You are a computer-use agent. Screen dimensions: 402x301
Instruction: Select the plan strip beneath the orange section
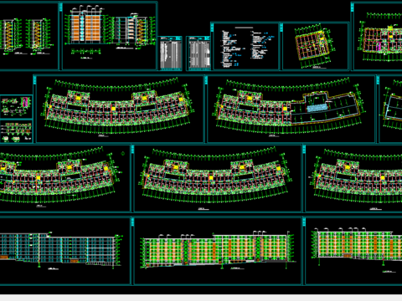(86, 52)
